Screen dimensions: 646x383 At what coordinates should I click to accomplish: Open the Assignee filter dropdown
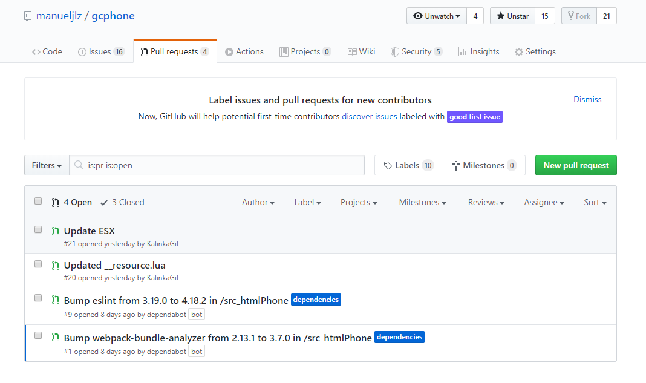[544, 203]
